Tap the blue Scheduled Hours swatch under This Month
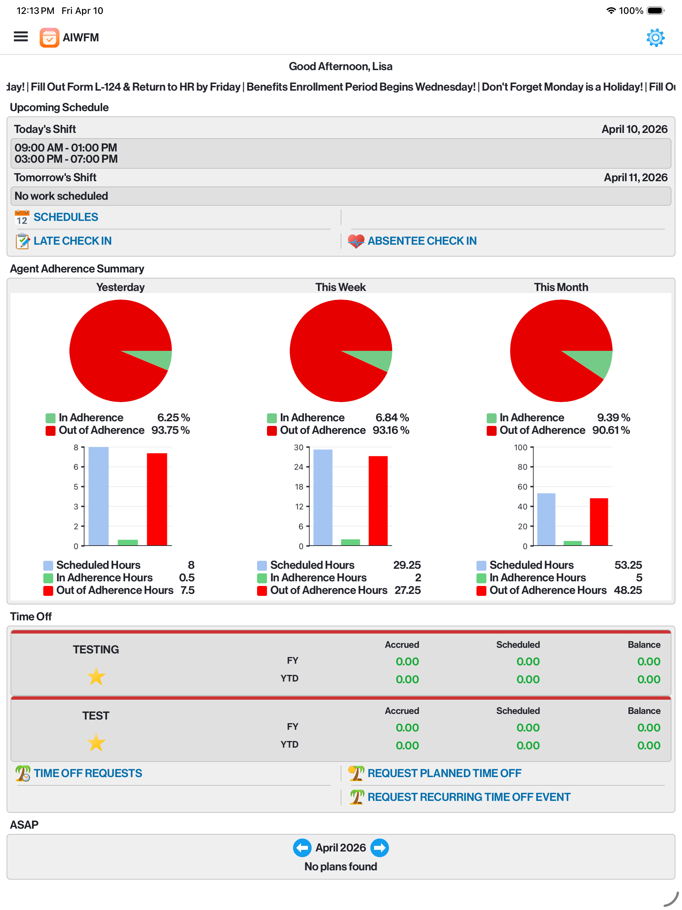The image size is (682, 910). coord(481,566)
